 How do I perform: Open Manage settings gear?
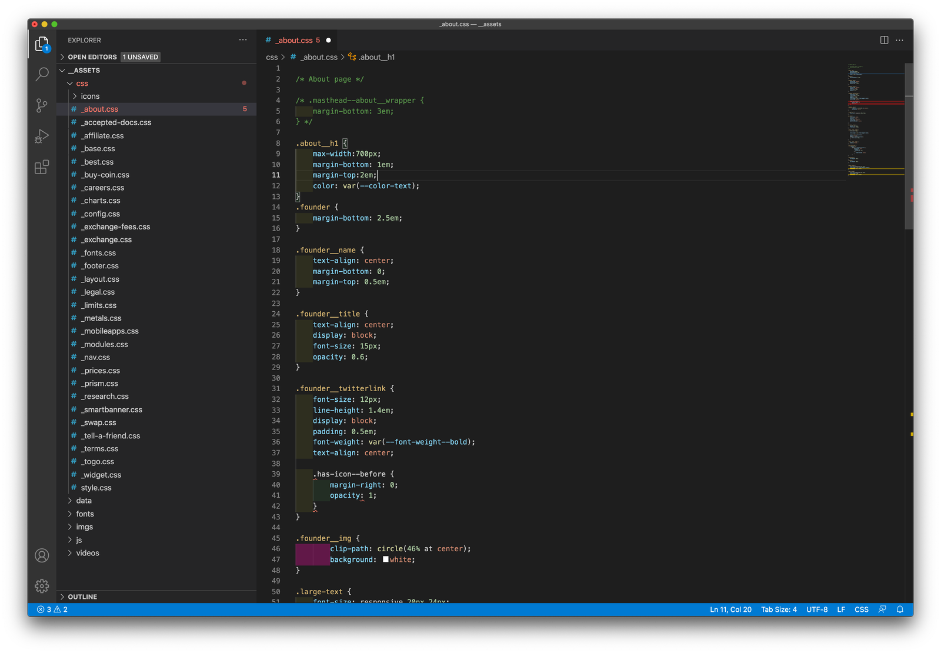point(42,586)
